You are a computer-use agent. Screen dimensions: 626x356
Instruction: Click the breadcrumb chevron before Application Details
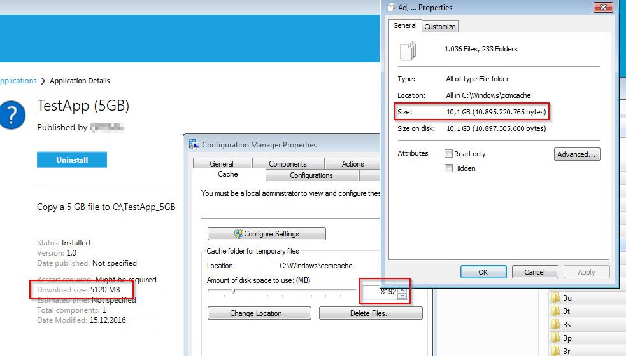coord(43,81)
